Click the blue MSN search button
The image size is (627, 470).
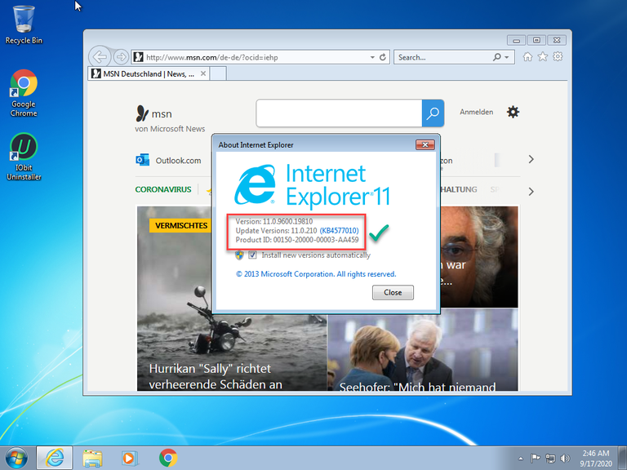[x=433, y=113]
